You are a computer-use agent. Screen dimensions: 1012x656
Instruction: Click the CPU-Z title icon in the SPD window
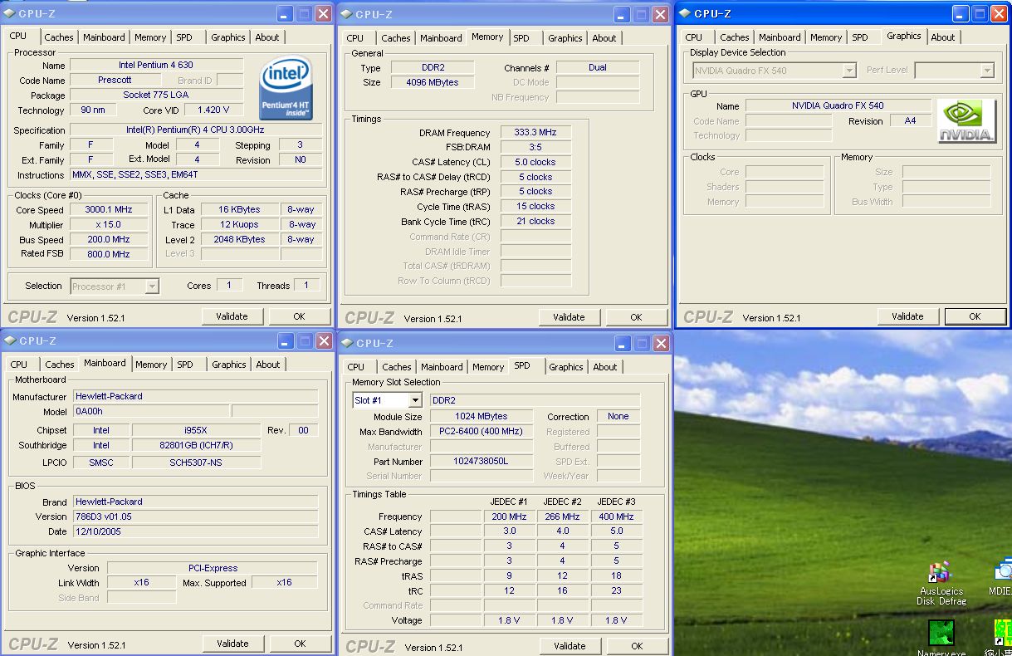pyautogui.click(x=346, y=343)
